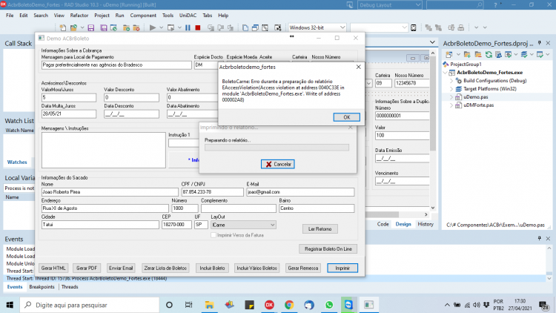Viewport: 556px width, 313px height.
Task: Click the Ler Retorno button
Action: (x=320, y=229)
